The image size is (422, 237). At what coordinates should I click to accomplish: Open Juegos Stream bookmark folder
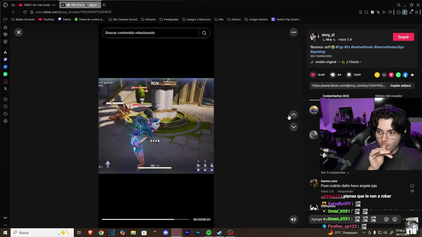coord(256,19)
